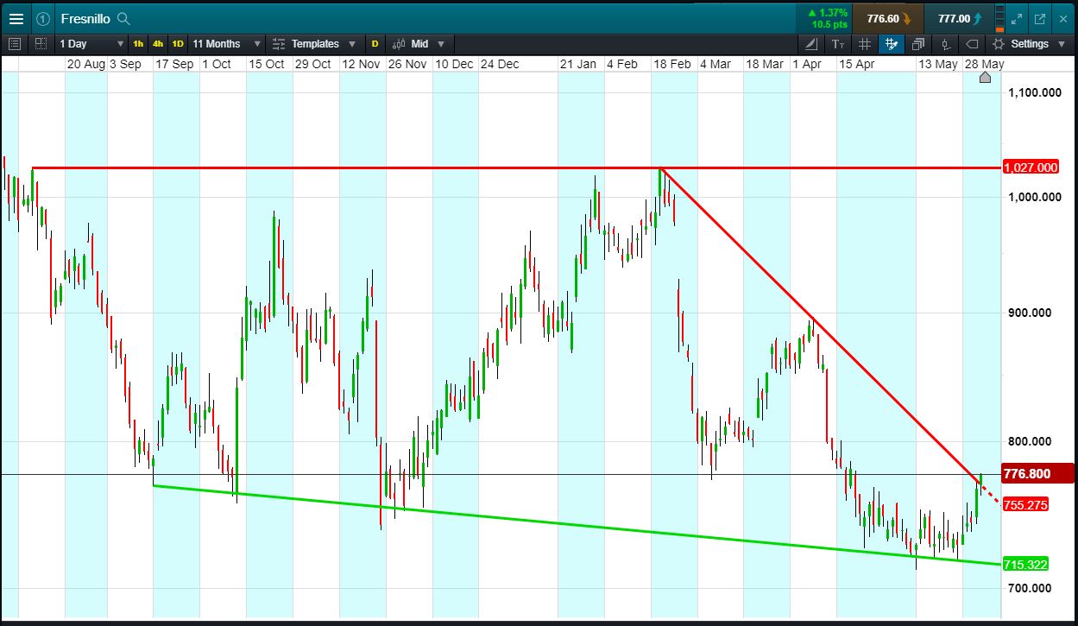This screenshot has width=1078, height=626.
Task: Click the Fresnillo instrument title
Action: pos(85,18)
